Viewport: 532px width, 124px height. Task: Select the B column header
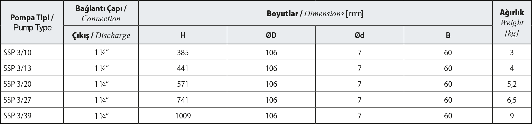pos(448,35)
